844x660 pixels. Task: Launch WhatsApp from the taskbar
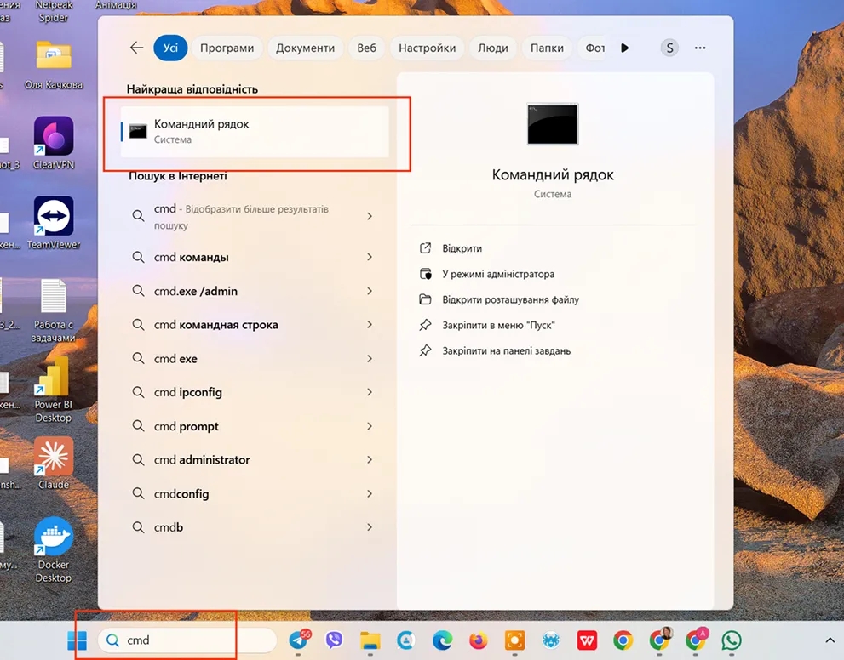pyautogui.click(x=732, y=640)
